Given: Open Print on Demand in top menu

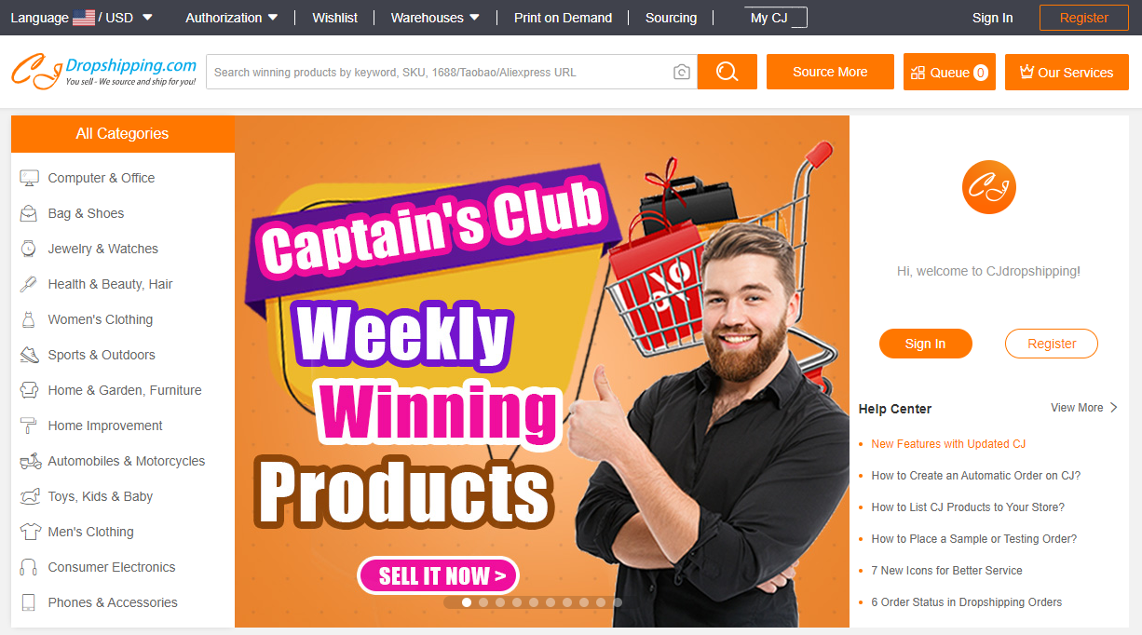Looking at the screenshot, I should (563, 18).
